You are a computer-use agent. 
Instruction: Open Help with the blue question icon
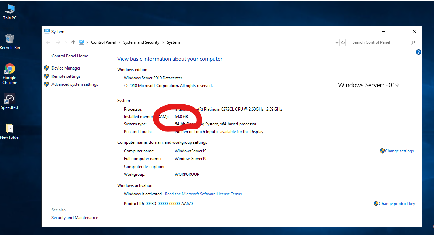click(418, 52)
